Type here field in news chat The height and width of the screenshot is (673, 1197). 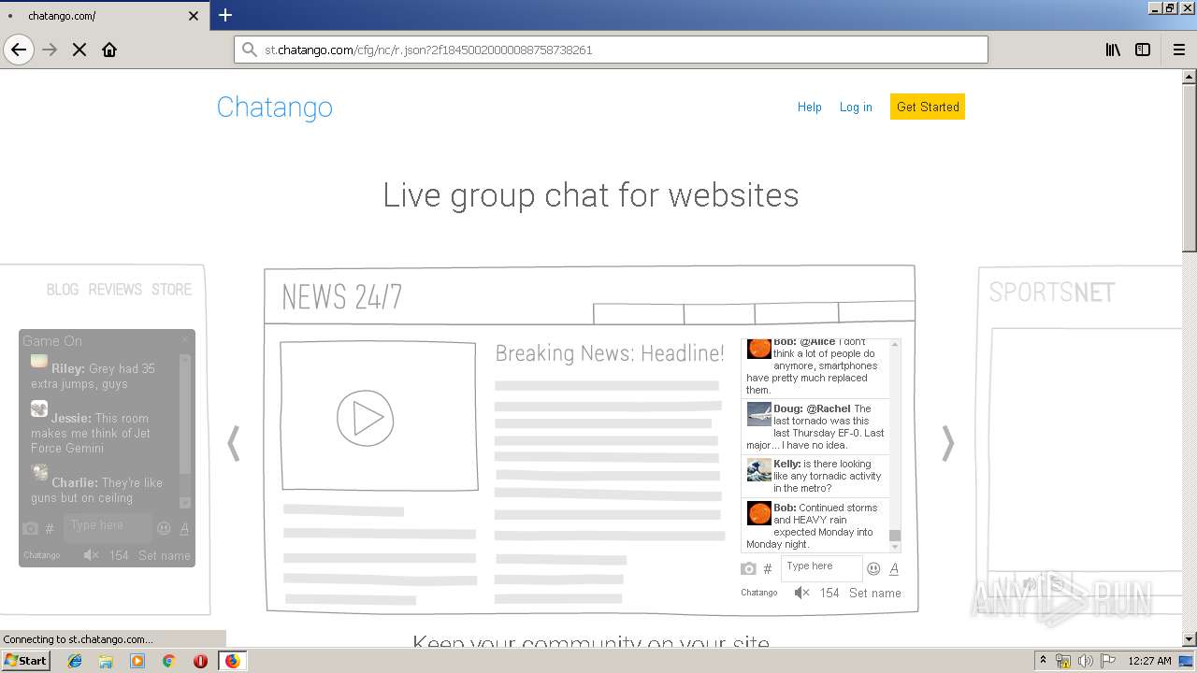click(x=821, y=566)
